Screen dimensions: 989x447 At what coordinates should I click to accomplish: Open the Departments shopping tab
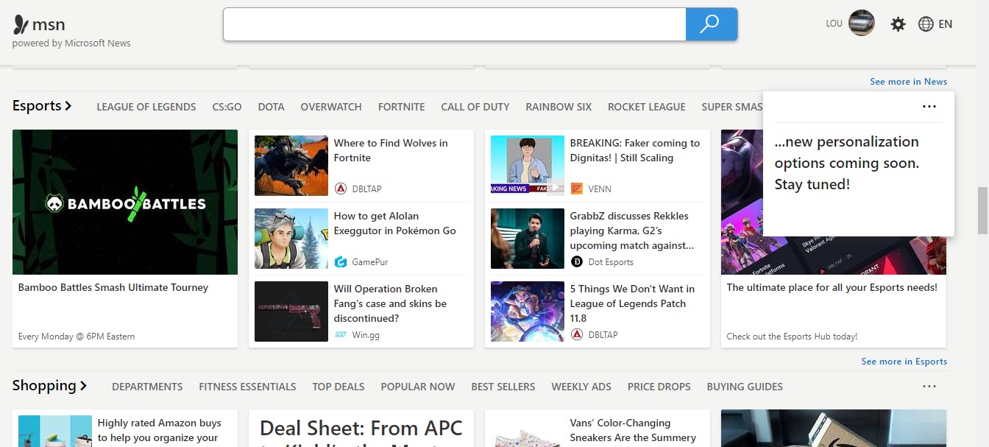pyautogui.click(x=147, y=387)
